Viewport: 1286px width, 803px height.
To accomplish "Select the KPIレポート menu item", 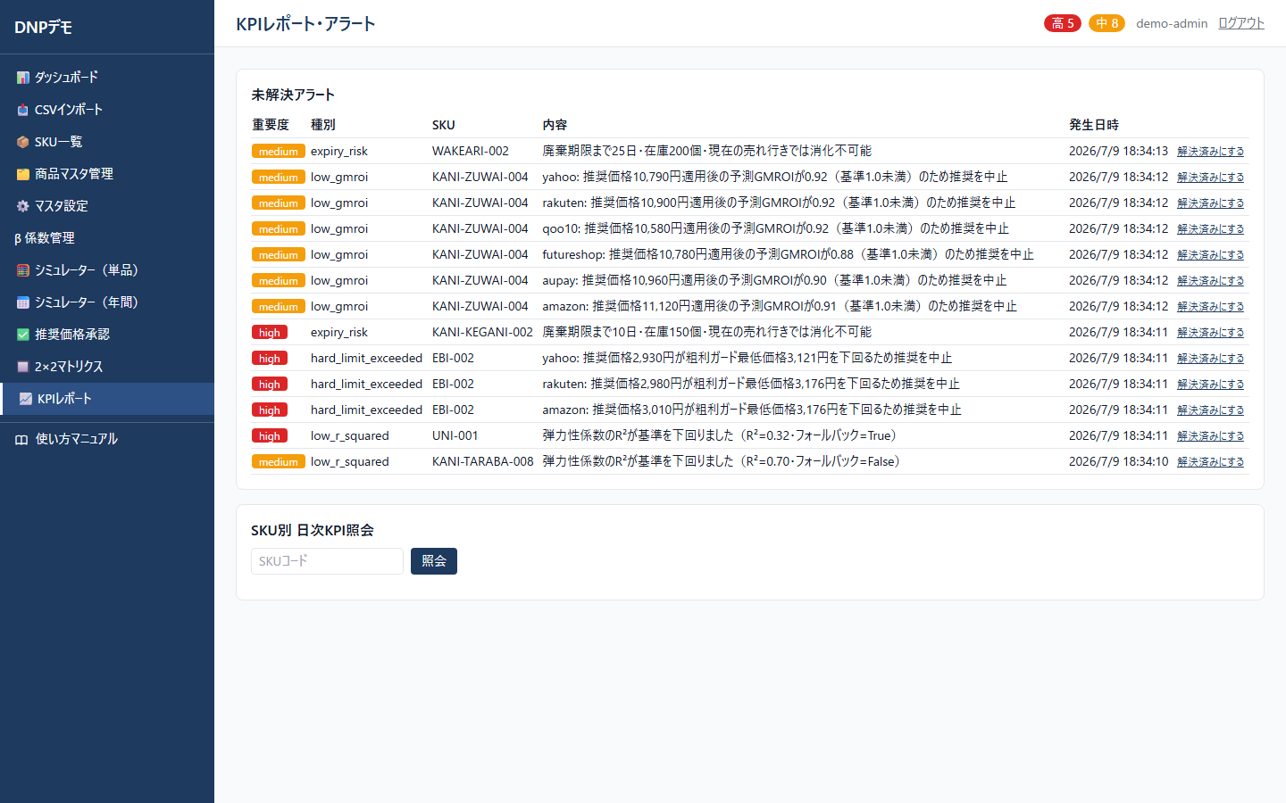I will [x=107, y=399].
